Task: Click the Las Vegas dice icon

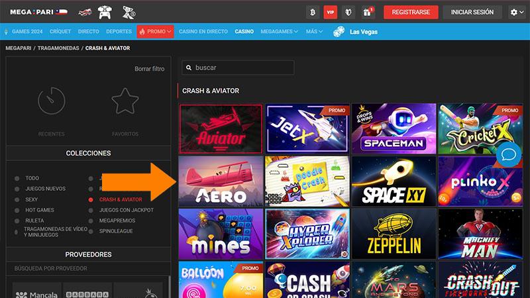Action: click(x=339, y=32)
